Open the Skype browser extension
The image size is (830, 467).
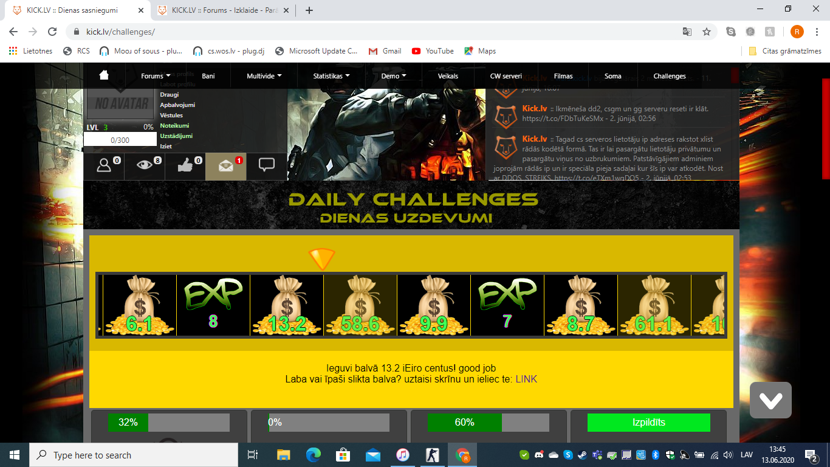(731, 32)
